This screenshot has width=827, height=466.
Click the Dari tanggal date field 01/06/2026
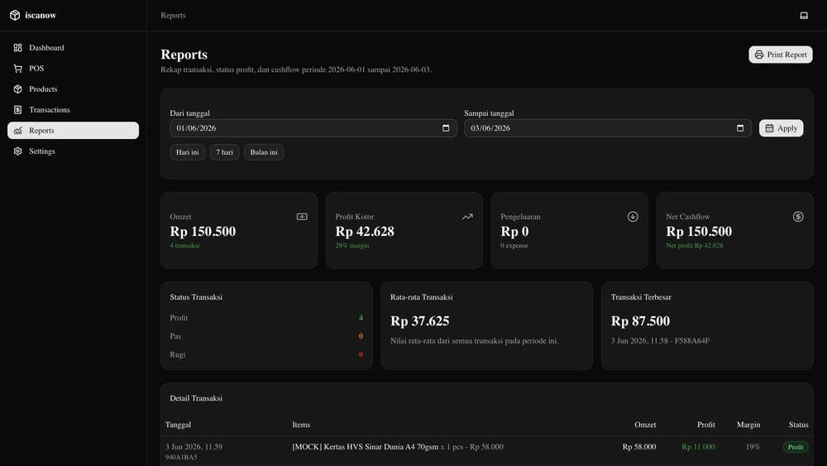coord(313,128)
